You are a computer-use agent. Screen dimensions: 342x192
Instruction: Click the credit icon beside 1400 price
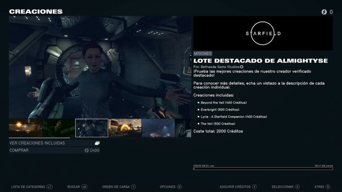tap(87, 150)
